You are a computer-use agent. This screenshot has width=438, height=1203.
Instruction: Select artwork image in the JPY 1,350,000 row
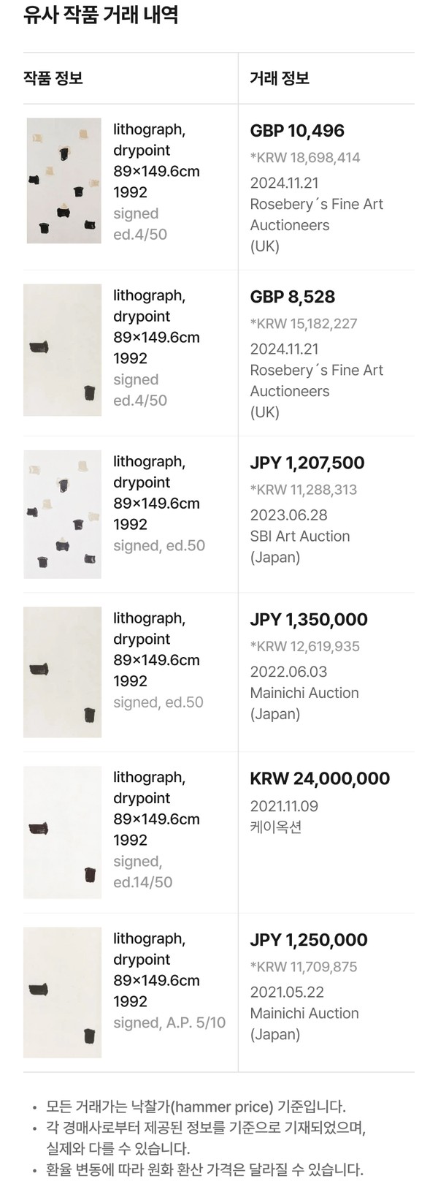tap(63, 672)
